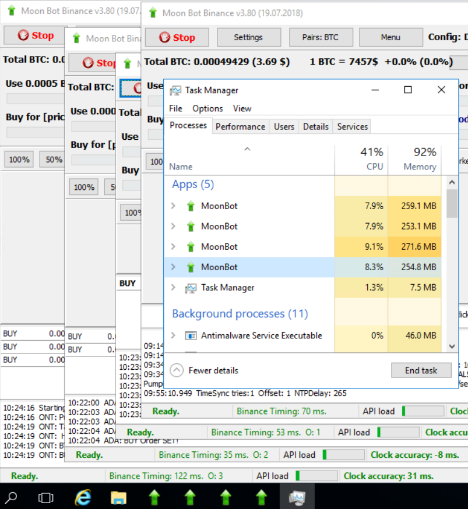The height and width of the screenshot is (509, 468).
Task: Switch to the second MoonBot taskbar icon
Action: [190, 497]
